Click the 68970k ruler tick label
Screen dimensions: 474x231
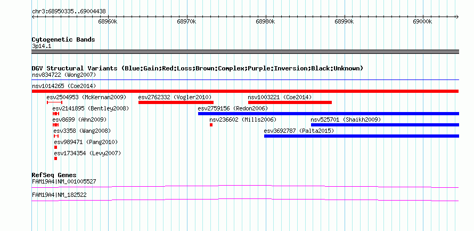[x=186, y=22]
